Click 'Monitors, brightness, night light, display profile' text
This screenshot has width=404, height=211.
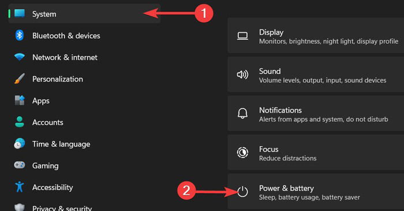(x=328, y=41)
